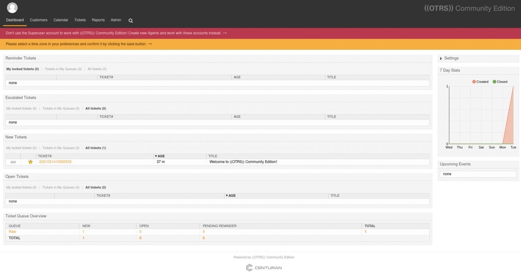Viewport: 521px width, 279px height.
Task: Click the arrow on the Superuser warning banner
Action: tap(224, 33)
